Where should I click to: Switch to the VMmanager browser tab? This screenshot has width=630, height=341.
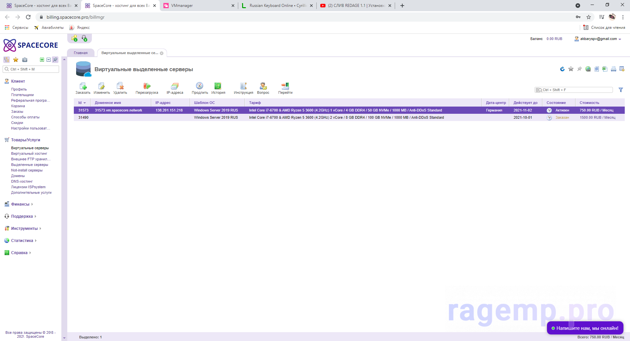tap(199, 6)
